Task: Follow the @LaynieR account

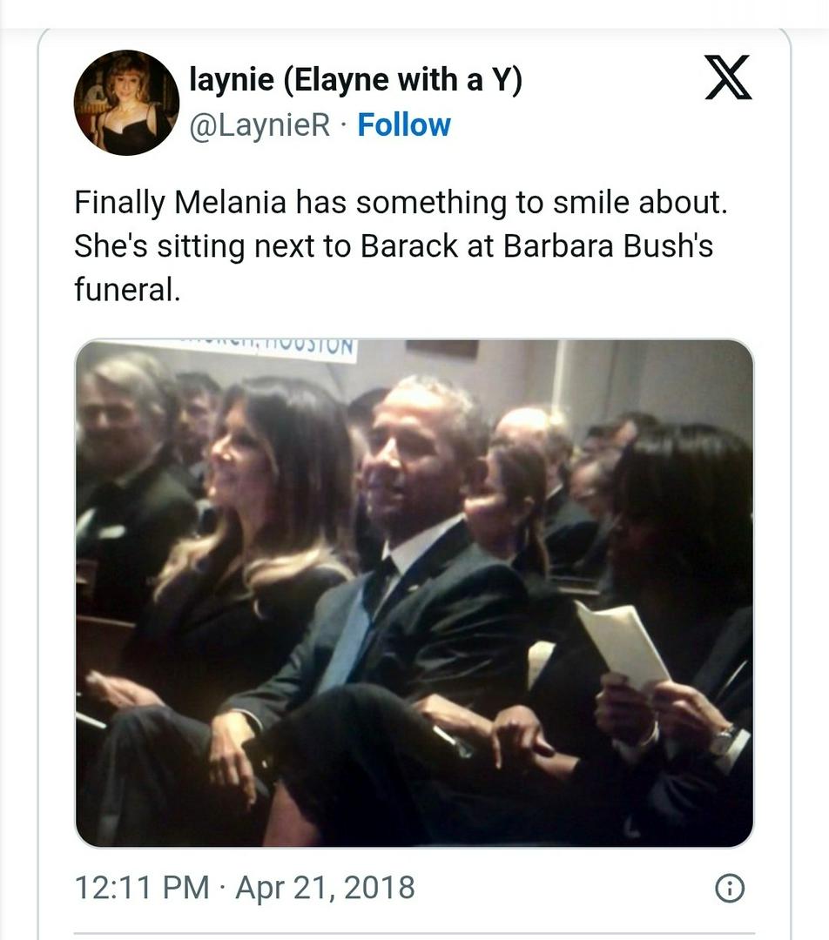Action: click(x=403, y=125)
